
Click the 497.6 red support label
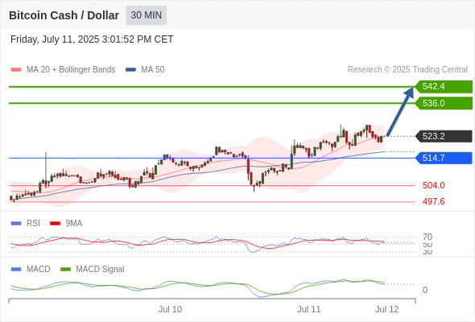[x=433, y=201]
